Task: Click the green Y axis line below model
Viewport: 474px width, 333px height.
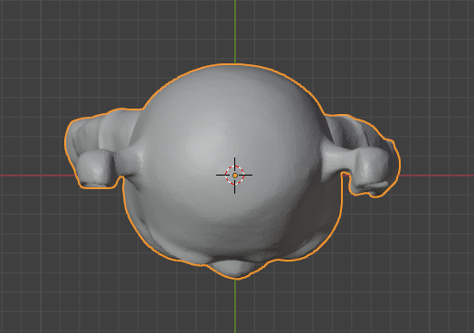Action: [x=235, y=306]
